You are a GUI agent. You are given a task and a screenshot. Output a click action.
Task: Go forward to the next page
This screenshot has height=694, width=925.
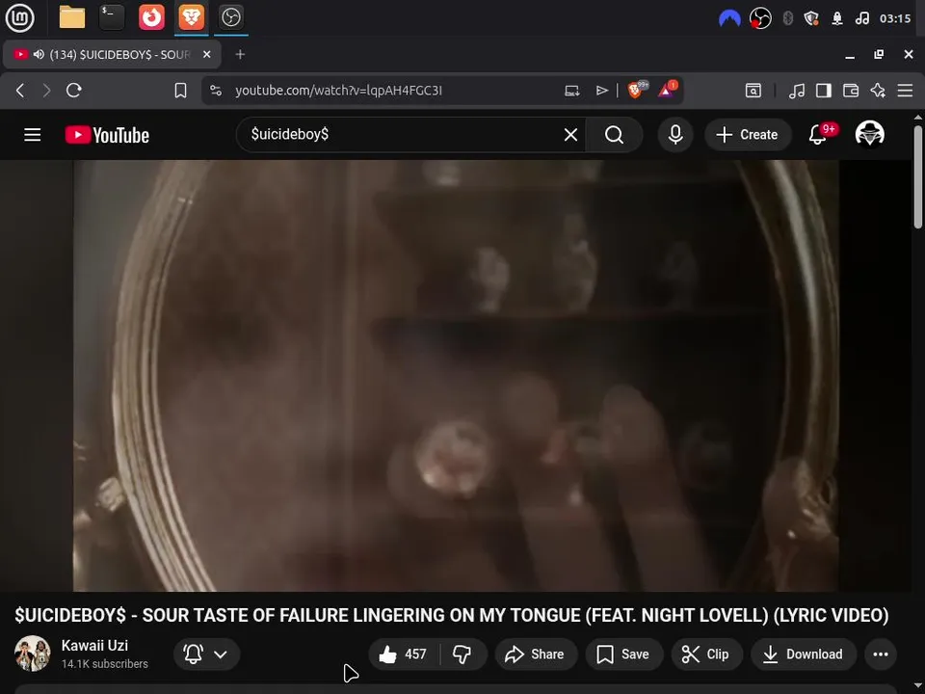46,91
